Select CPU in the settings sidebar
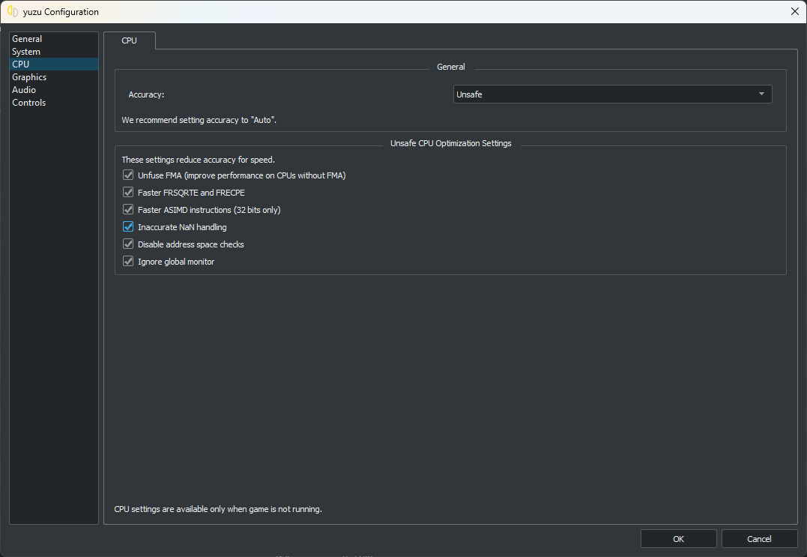The height and width of the screenshot is (557, 807). coord(21,64)
